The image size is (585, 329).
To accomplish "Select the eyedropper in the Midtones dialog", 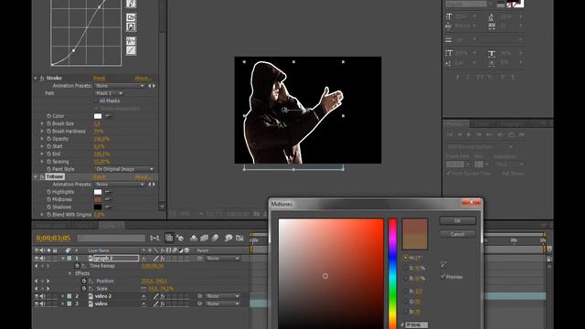I will pyautogui.click(x=443, y=264).
